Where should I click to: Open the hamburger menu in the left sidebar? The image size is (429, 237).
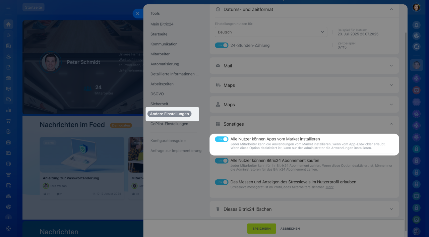coord(8,7)
